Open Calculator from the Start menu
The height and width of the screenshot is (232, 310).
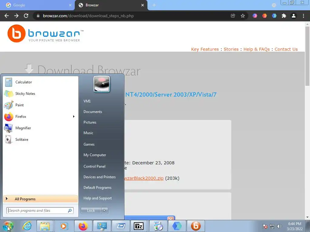pyautogui.click(x=41, y=82)
